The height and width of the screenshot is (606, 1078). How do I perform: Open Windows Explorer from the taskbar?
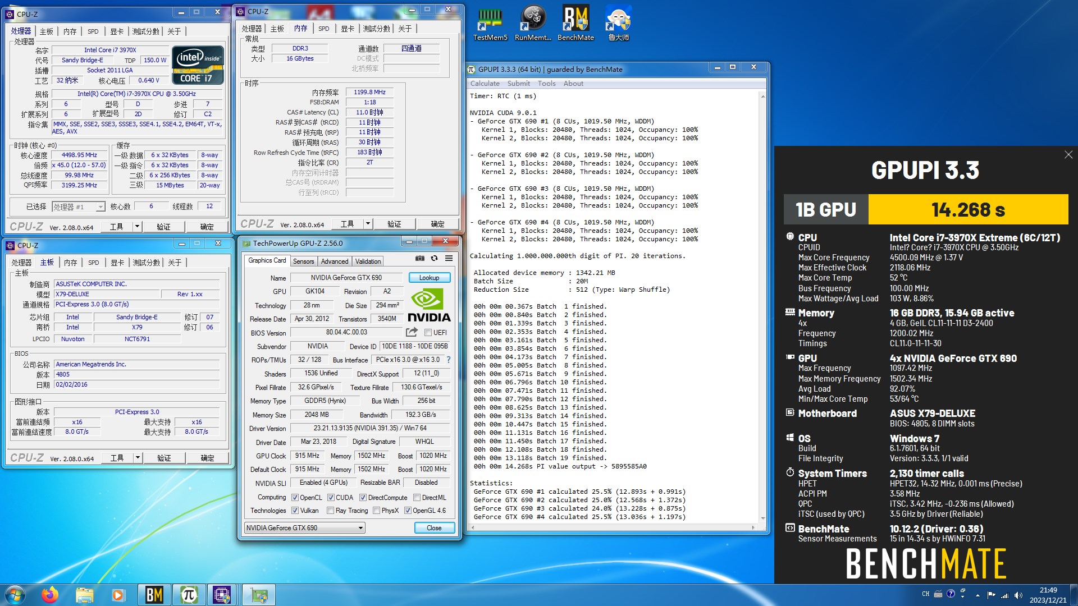[x=84, y=595]
